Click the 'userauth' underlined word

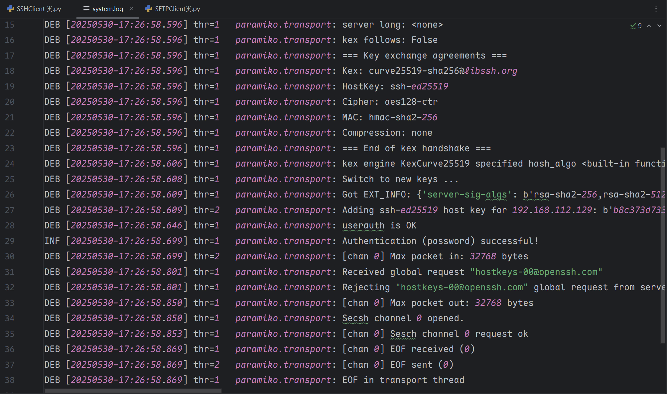tap(363, 225)
